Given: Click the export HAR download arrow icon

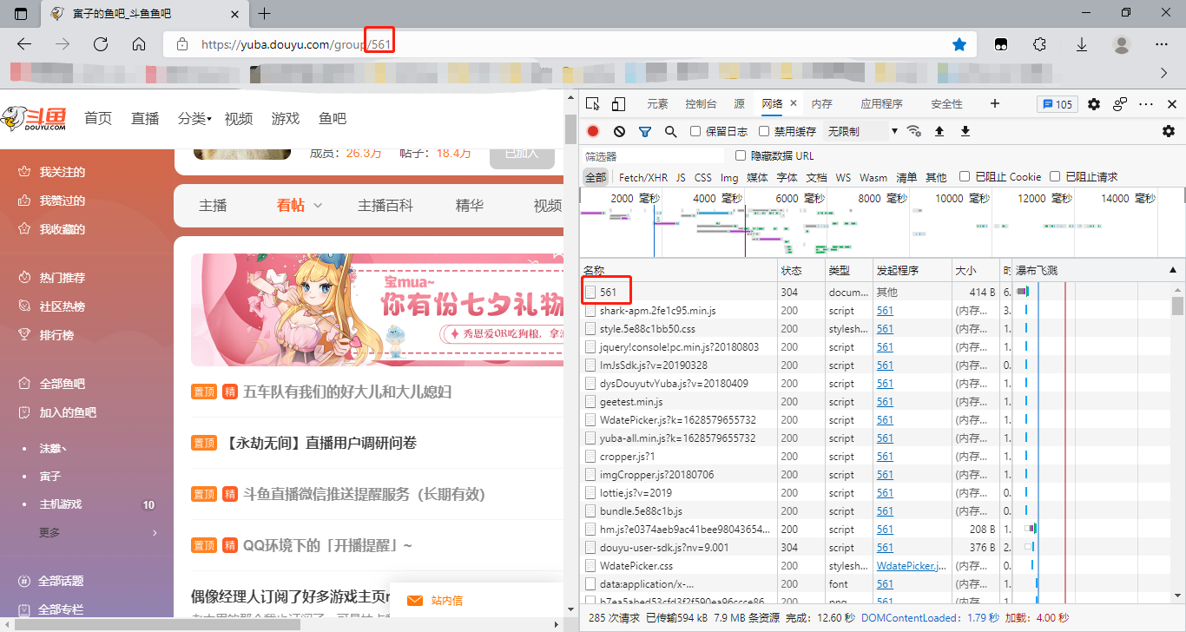Looking at the screenshot, I should tap(965, 131).
